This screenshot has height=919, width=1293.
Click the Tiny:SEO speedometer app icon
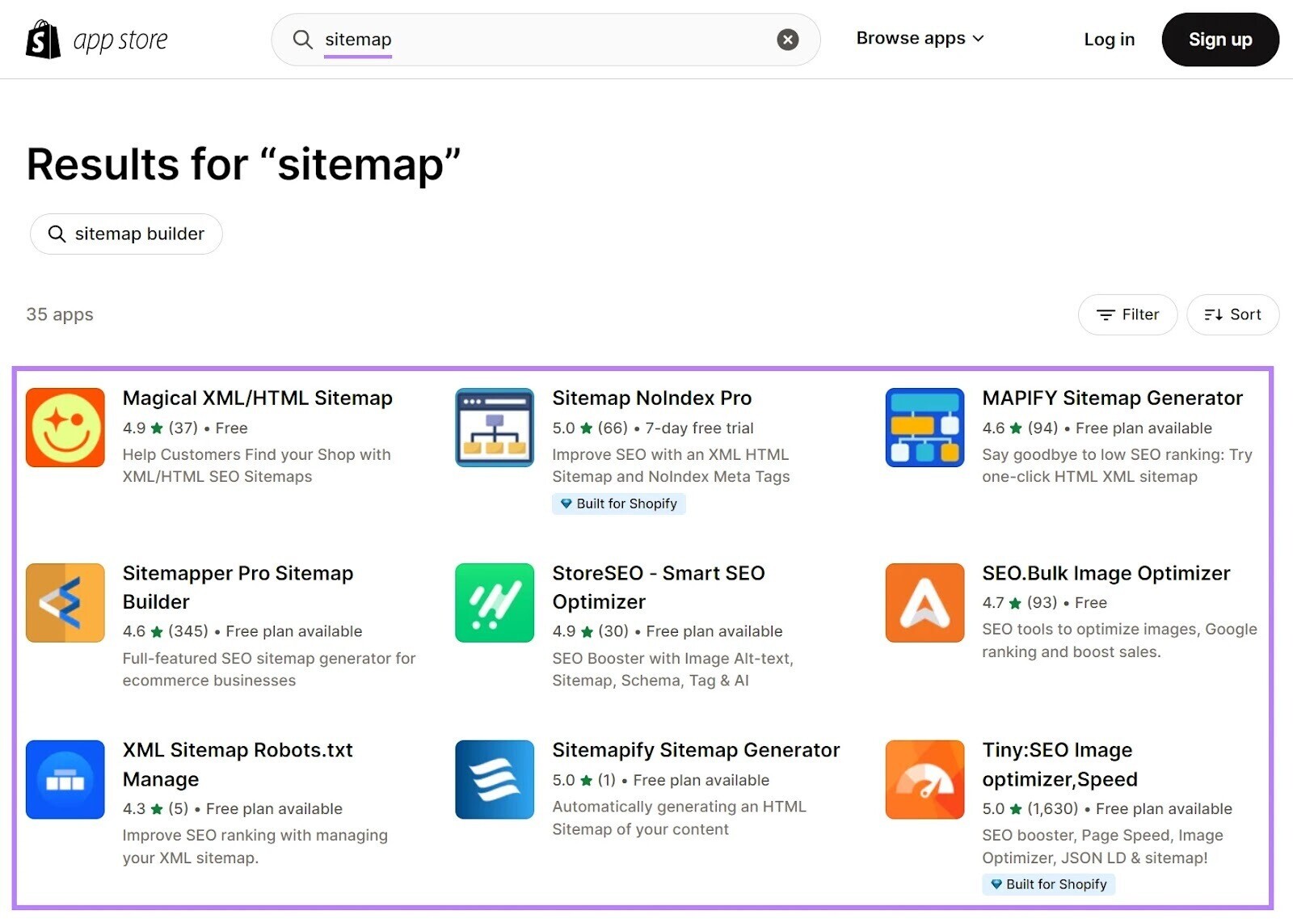924,779
